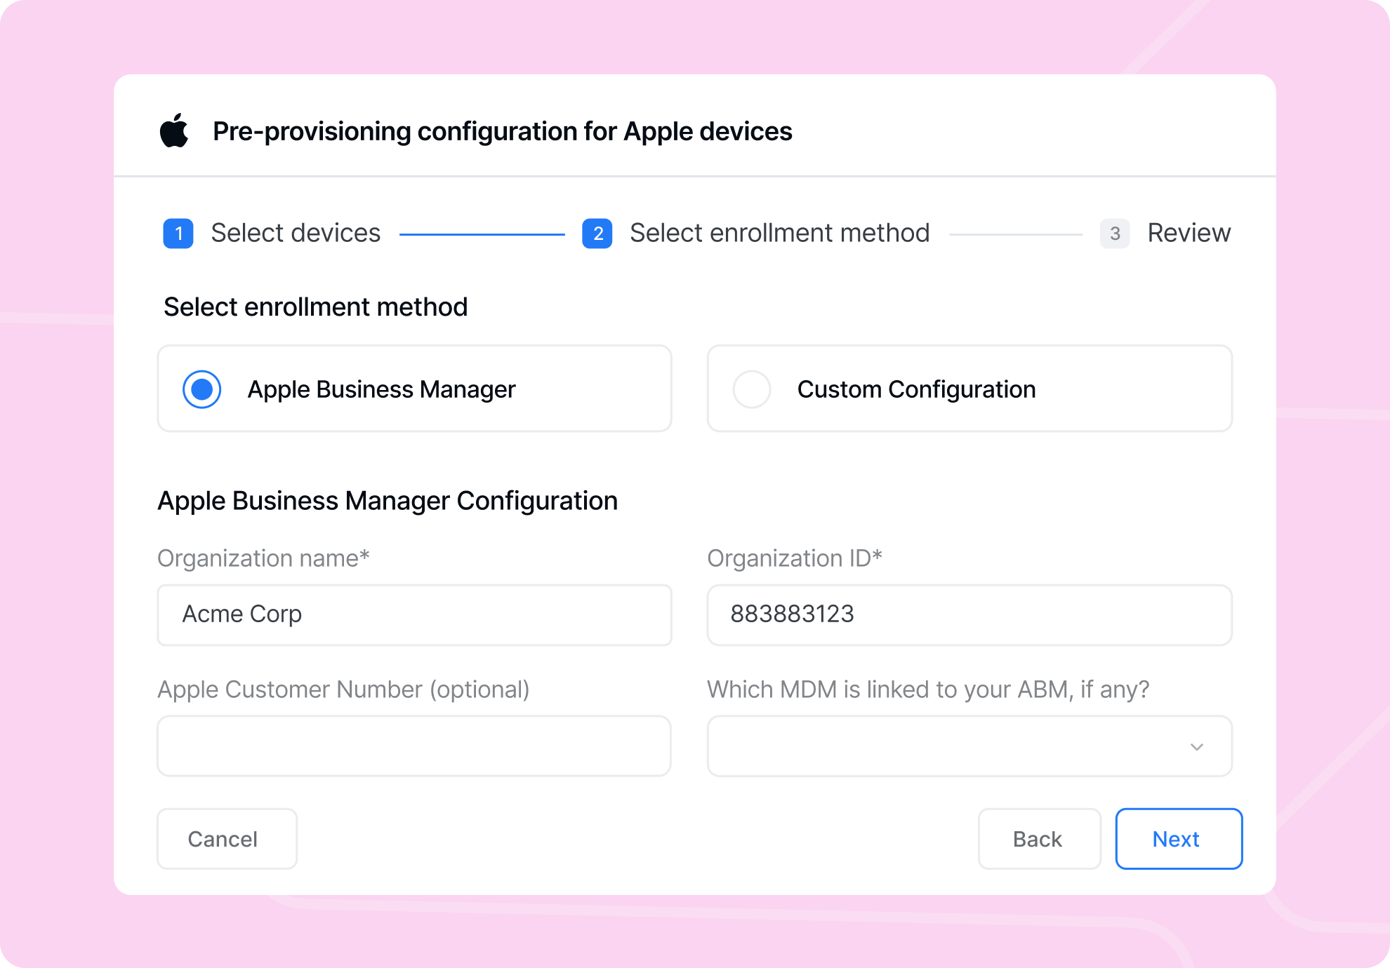Click the Select enrollment method step label
Image resolution: width=1390 pixels, height=968 pixels.
(x=779, y=233)
